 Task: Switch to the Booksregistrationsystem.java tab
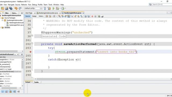point(48,13)
